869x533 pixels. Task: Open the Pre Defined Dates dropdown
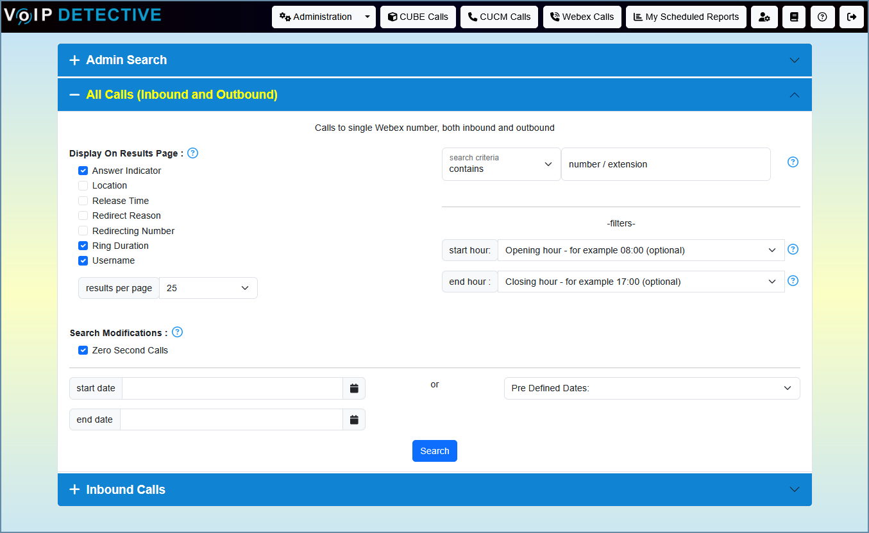pos(652,388)
